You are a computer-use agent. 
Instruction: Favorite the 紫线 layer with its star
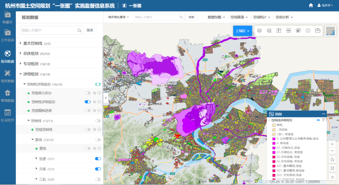click(94, 148)
